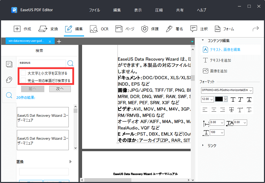Show the page thumbnails panel
265x183 pixels.
pyautogui.click(x=9, y=64)
